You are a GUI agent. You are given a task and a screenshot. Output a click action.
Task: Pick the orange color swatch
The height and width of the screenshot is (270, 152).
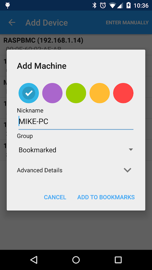[x=99, y=93]
